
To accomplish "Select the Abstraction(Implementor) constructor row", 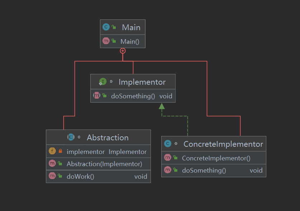I will 104,164.
